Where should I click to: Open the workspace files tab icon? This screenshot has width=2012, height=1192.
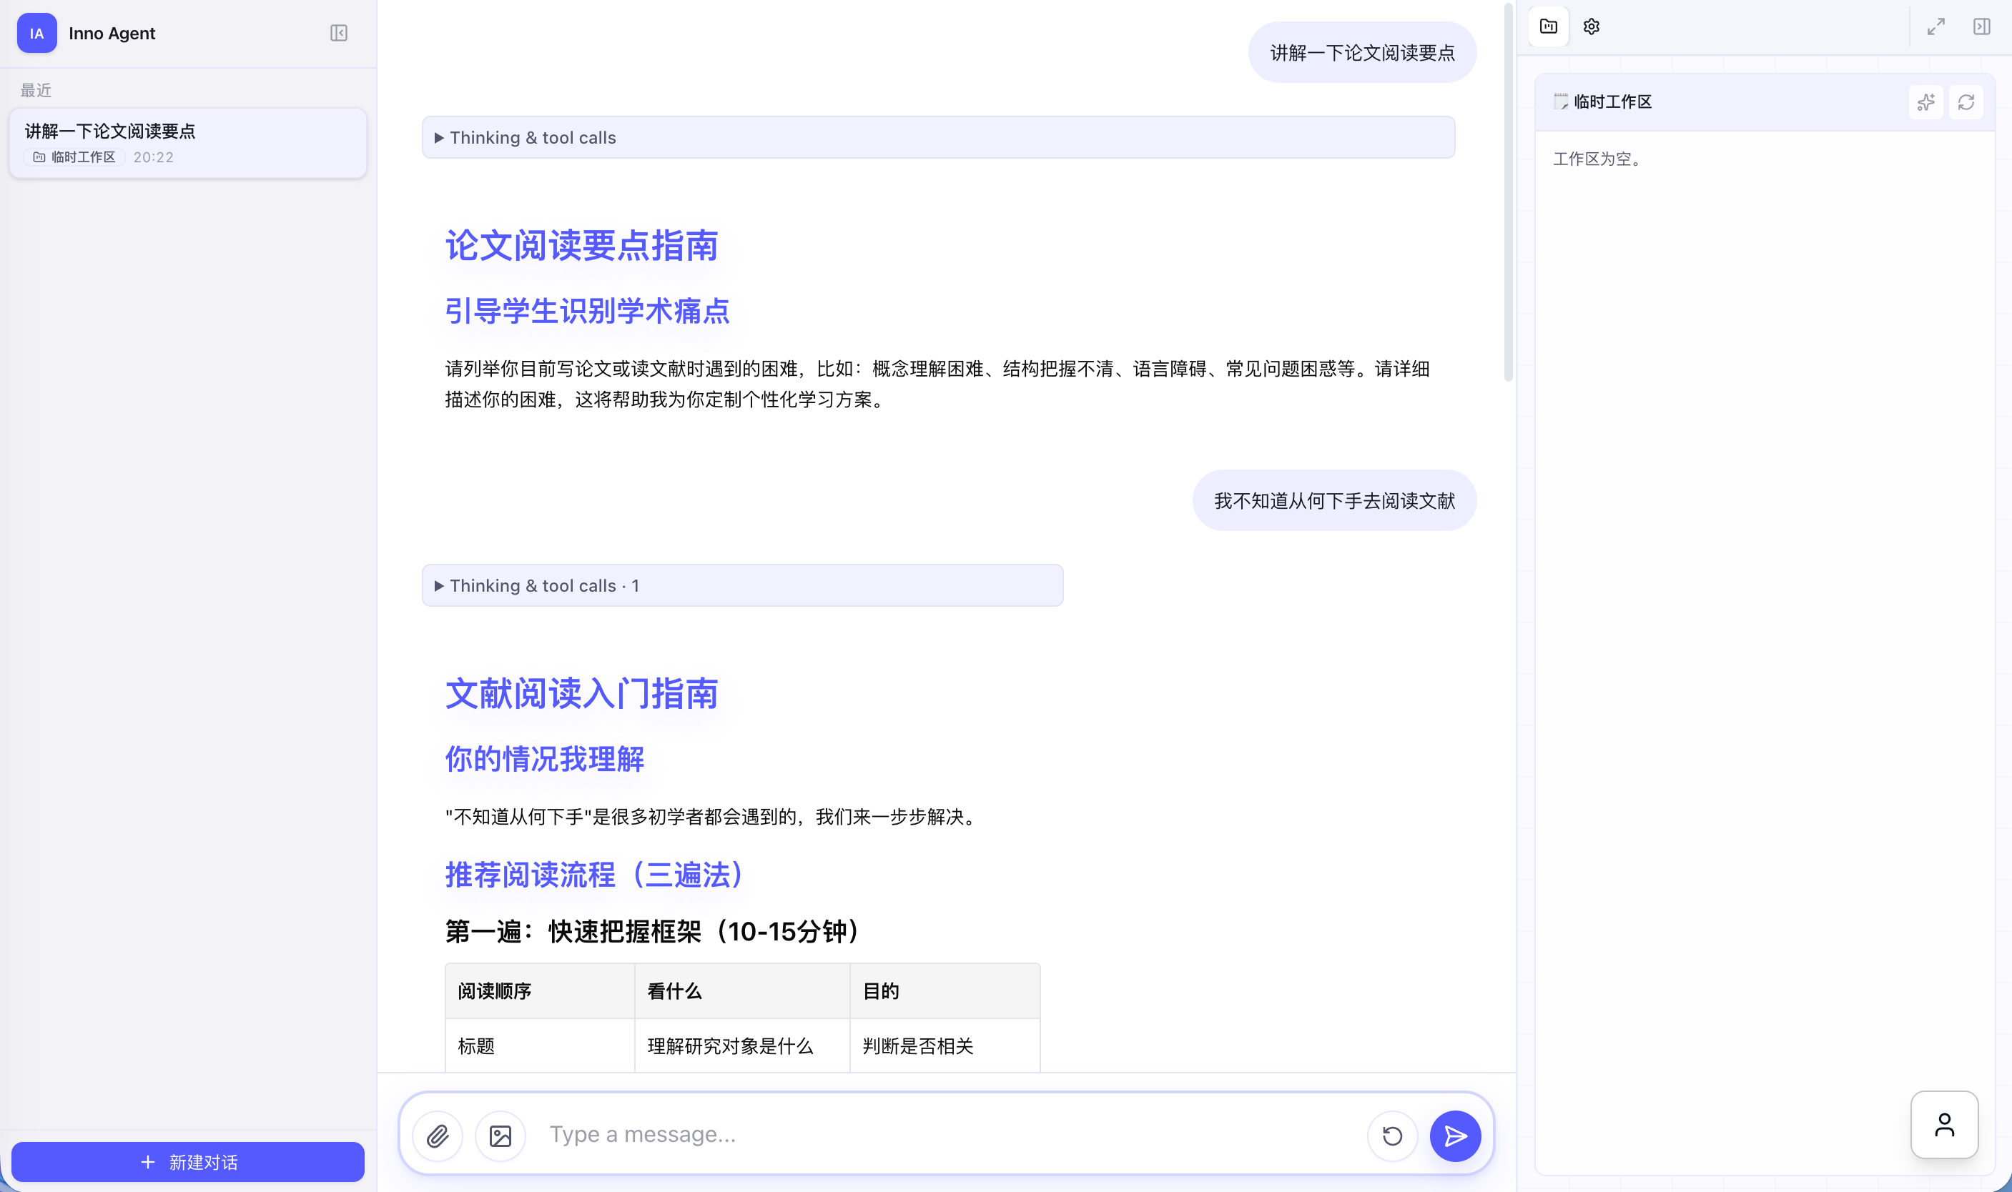pos(1547,26)
